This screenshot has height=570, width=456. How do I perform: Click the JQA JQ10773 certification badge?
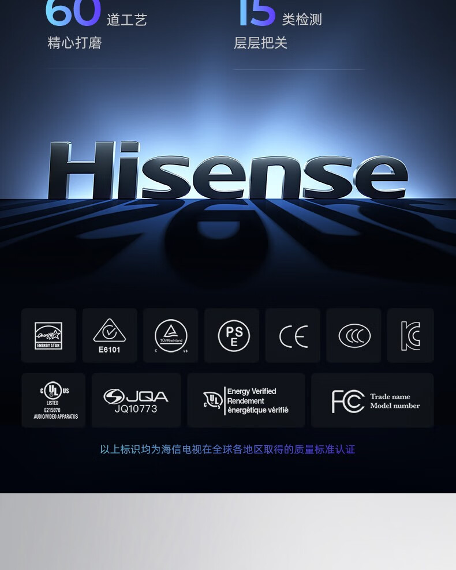coord(136,400)
